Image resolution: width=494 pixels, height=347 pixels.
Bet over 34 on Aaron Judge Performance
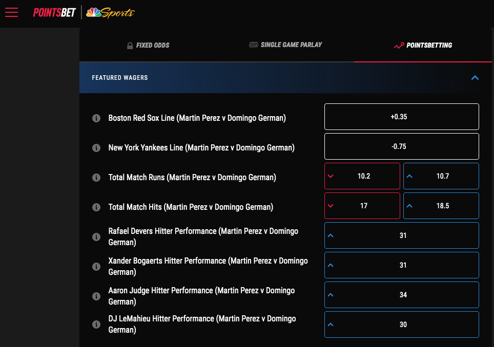(401, 295)
